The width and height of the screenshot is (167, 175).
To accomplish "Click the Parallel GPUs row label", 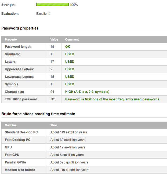I will [x=15, y=162].
